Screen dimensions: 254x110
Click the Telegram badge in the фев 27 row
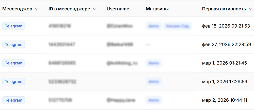[x=14, y=45]
